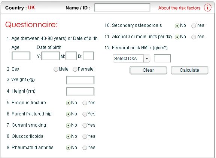
Task: Choose Yes for Previous fracture
Action: (85, 103)
